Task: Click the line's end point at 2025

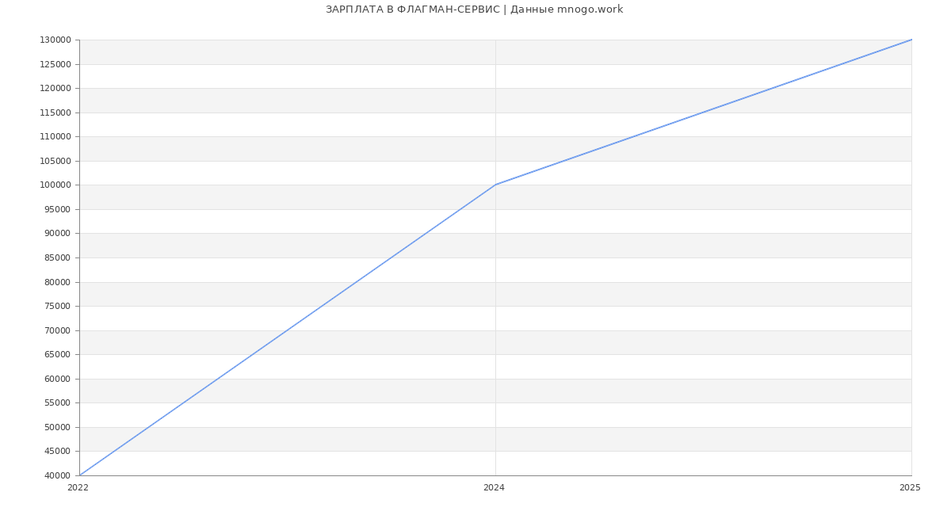Action: click(911, 40)
